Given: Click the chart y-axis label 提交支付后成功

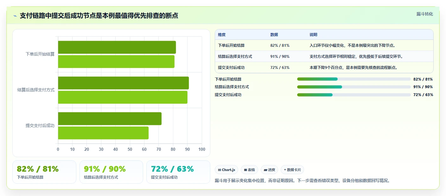Looking at the screenshot, I should 40,126.
